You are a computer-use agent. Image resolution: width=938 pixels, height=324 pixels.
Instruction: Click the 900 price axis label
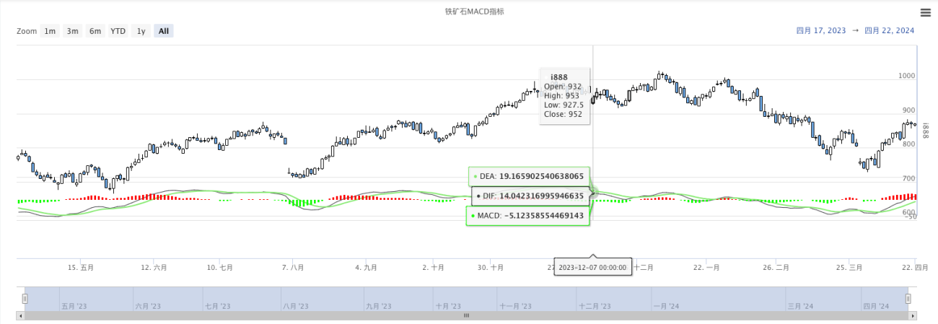(909, 110)
